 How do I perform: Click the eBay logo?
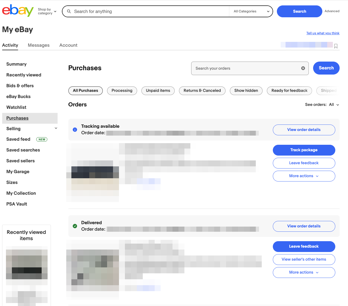point(18,11)
